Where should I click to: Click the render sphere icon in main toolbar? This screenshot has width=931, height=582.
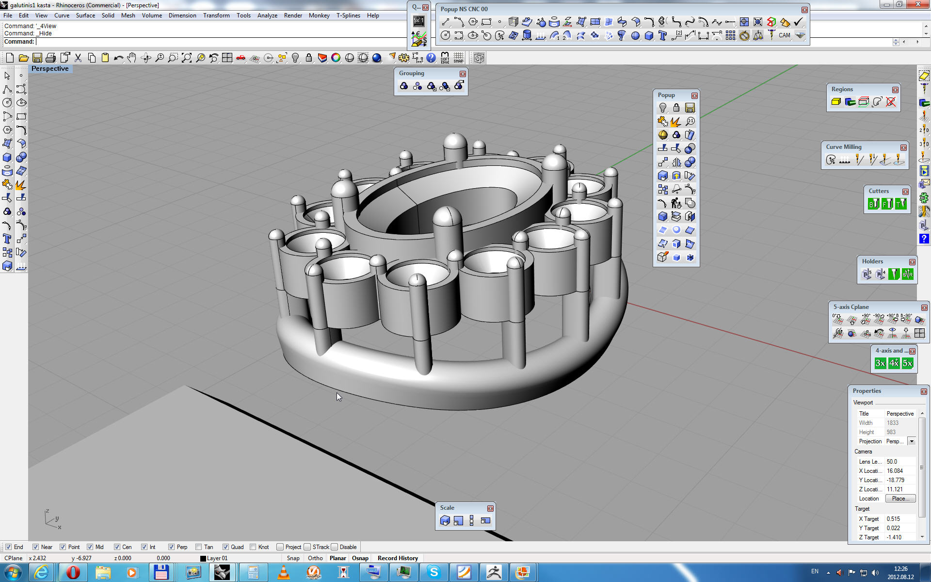coord(377,58)
